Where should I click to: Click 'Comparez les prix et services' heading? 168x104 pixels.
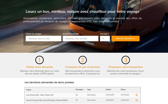[x=83, y=67]
